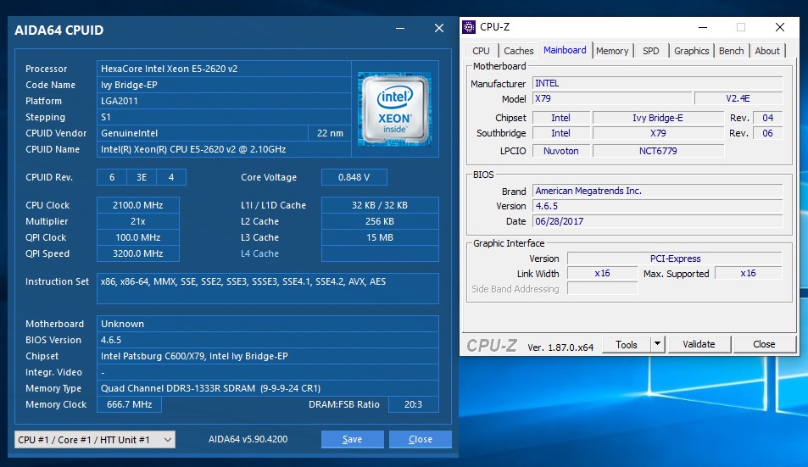Click the Validate button
This screenshot has width=808, height=467.
point(699,344)
